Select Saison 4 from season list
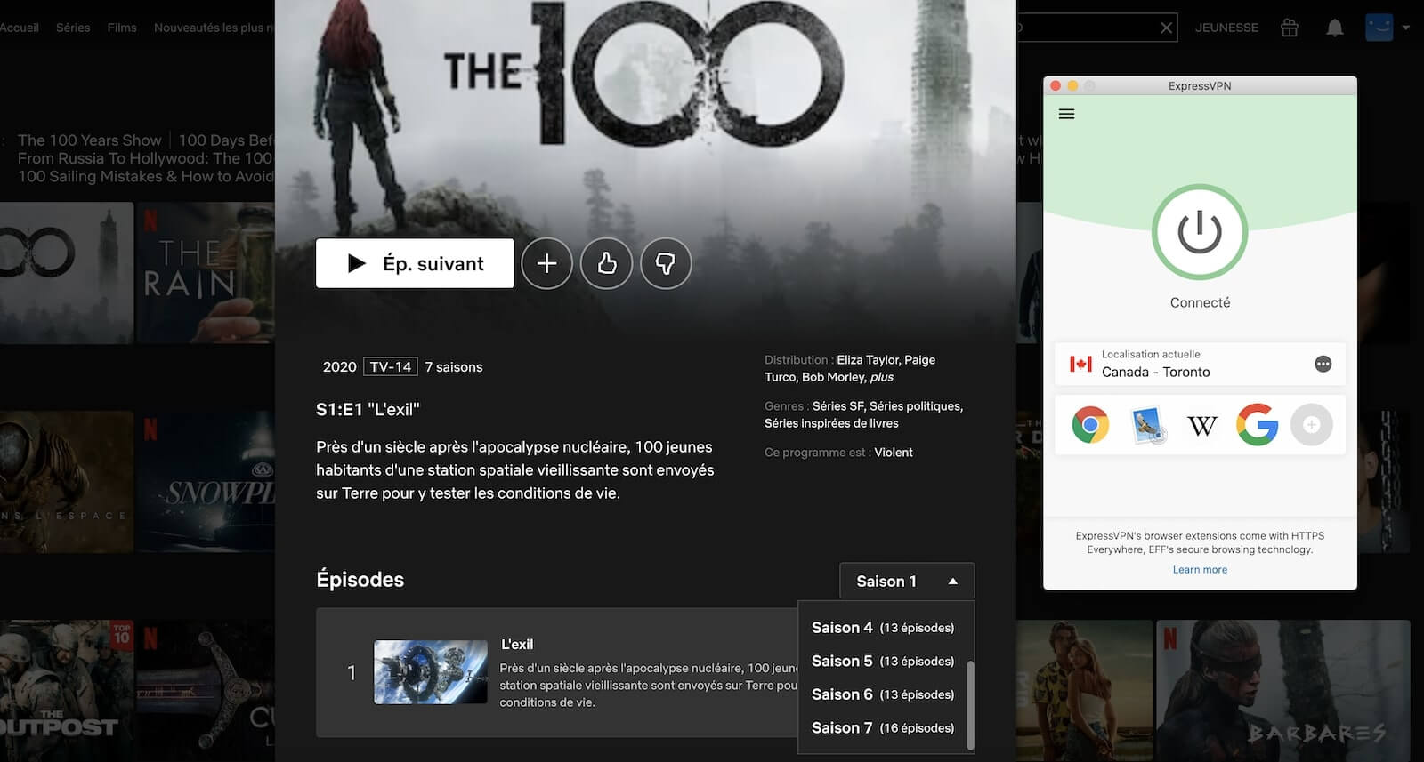 (x=883, y=628)
